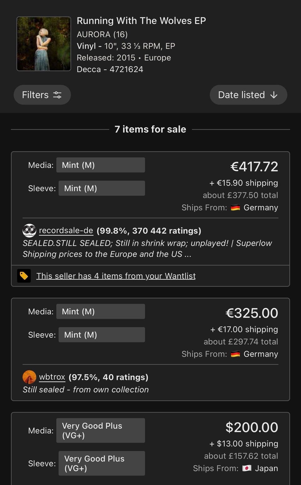Click the Japan flag icon
Viewport: 301px width, 485px height.
point(247,468)
